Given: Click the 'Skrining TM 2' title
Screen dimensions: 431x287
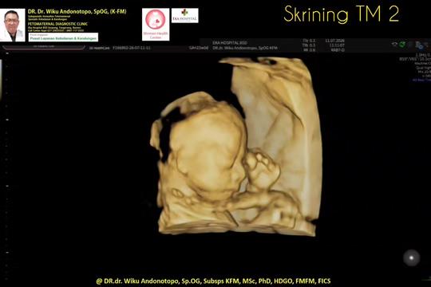Looking at the screenshot, I should point(341,14).
